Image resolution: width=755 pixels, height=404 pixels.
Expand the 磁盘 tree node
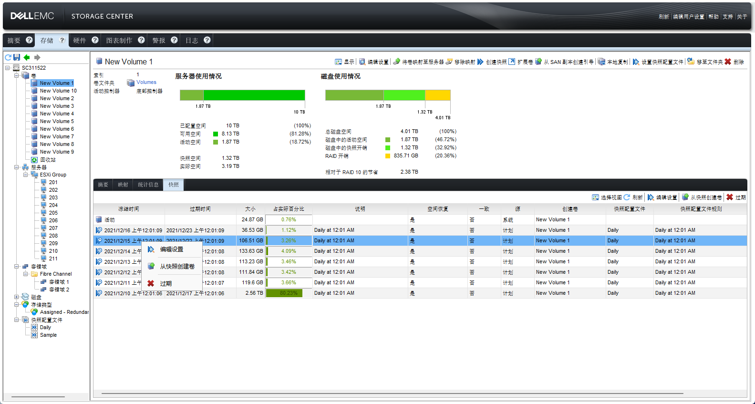17,297
